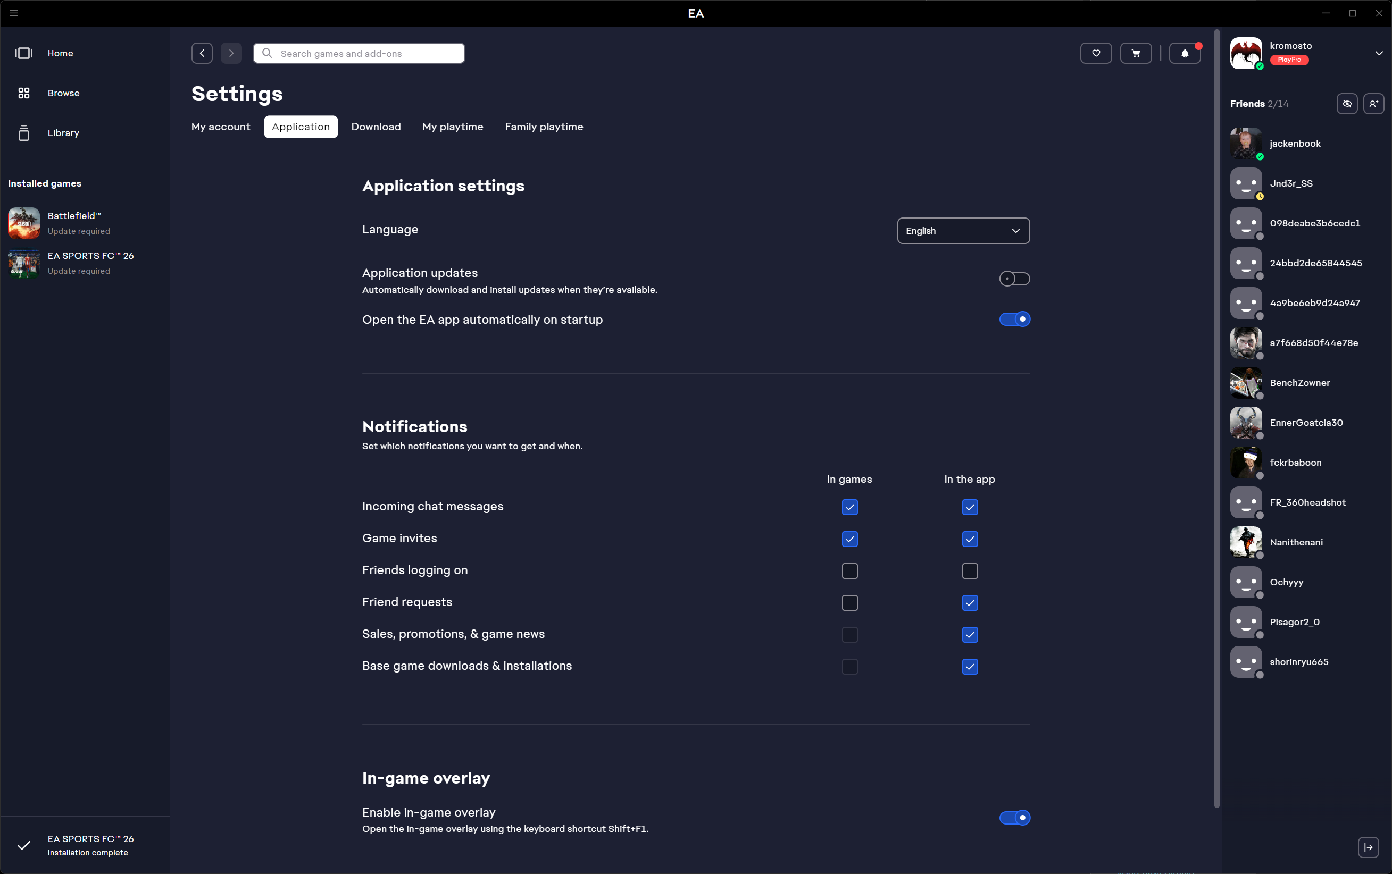Click the kromosto profile avatar

pyautogui.click(x=1246, y=53)
